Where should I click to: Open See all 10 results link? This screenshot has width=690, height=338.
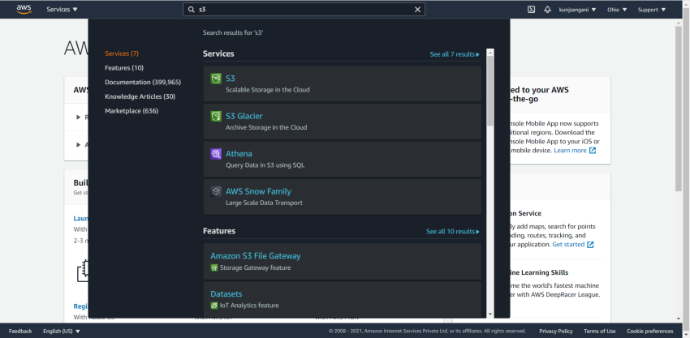[453, 232]
